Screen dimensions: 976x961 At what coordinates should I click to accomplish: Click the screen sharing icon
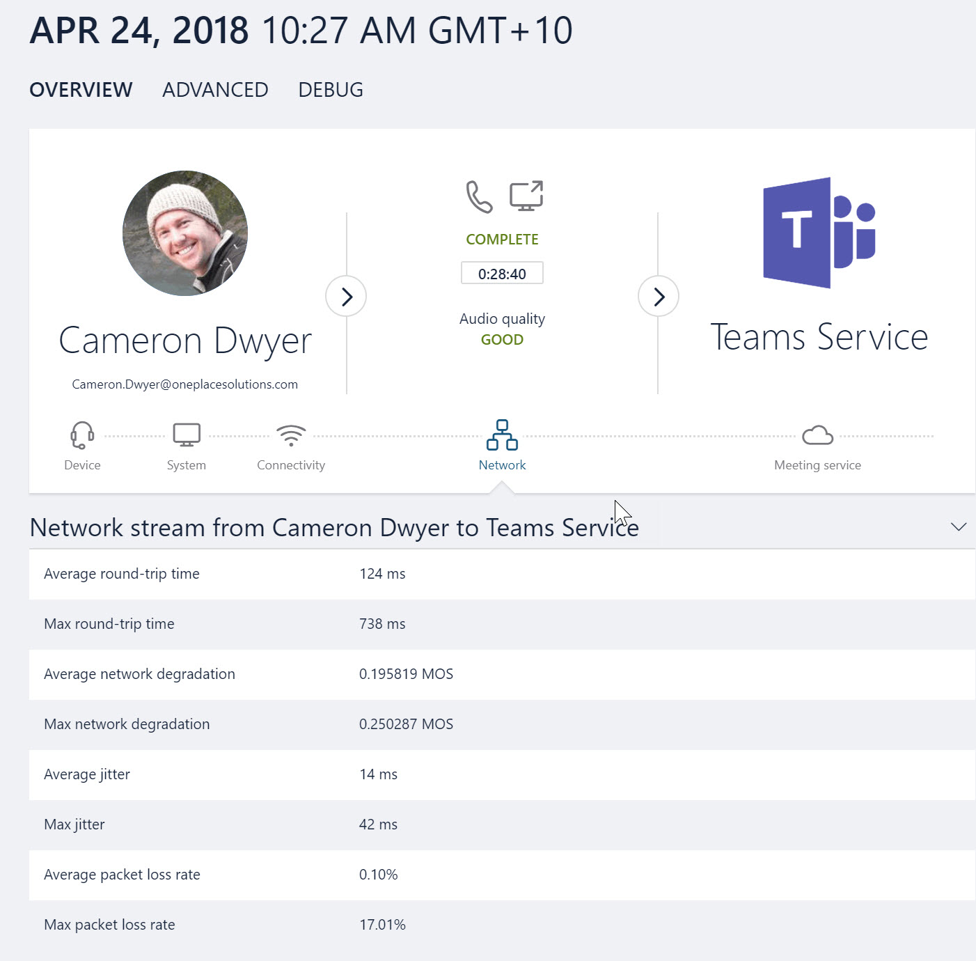coord(526,196)
